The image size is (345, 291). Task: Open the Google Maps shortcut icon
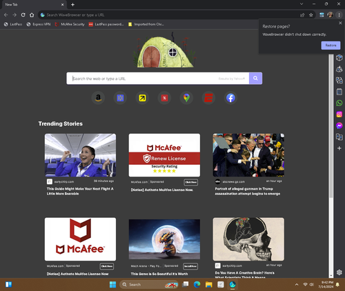[186, 98]
